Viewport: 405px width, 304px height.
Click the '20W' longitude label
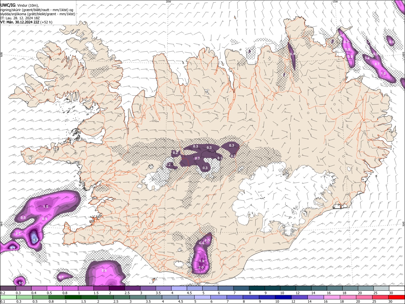coord(168,2)
